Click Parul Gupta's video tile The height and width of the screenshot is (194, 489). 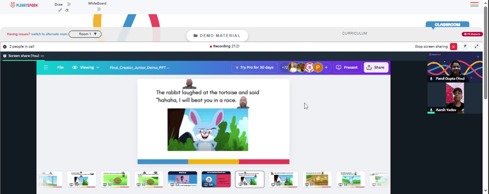click(455, 67)
